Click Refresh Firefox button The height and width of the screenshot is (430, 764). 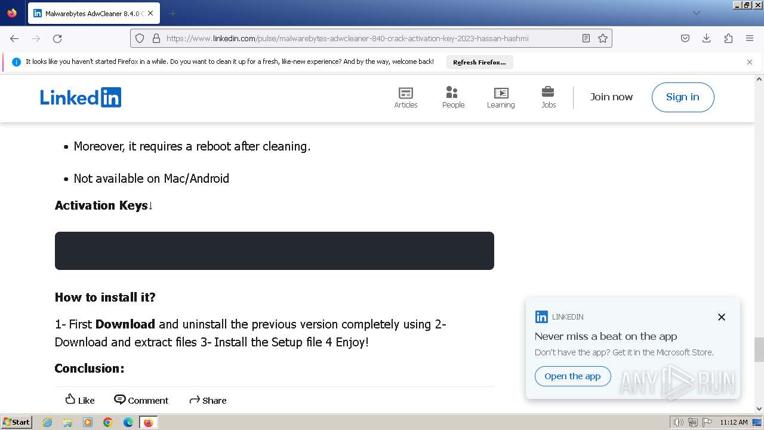point(479,62)
